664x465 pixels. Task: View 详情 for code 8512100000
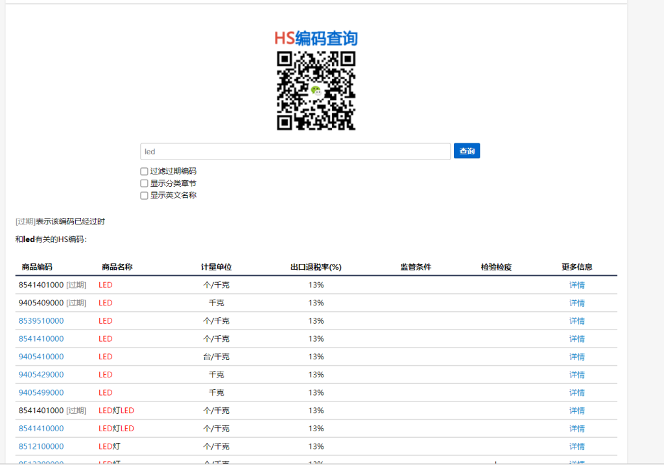tap(576, 446)
